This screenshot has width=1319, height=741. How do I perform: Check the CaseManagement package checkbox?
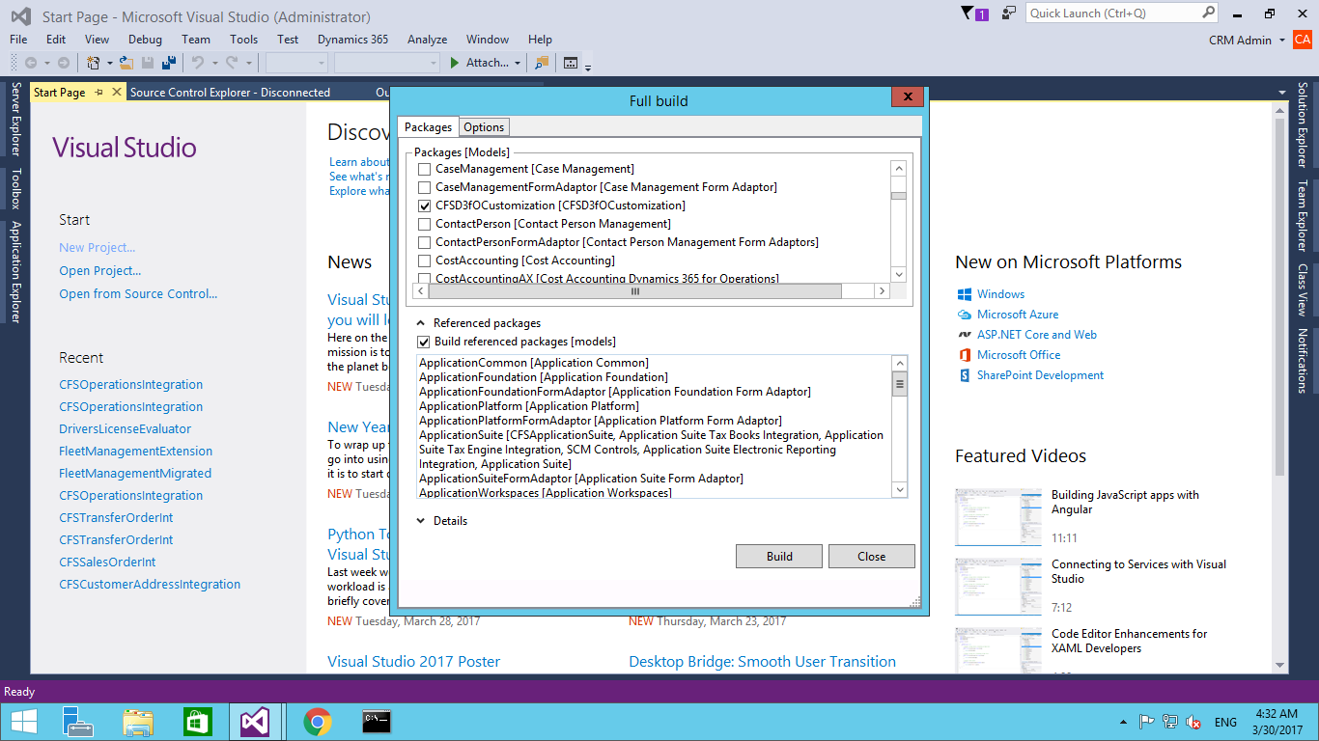click(424, 169)
